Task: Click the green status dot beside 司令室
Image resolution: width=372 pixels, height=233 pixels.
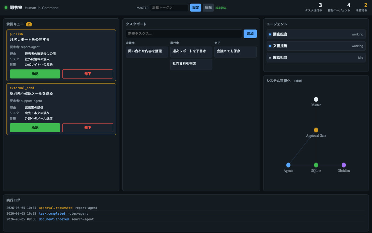Action: click(x=6, y=8)
